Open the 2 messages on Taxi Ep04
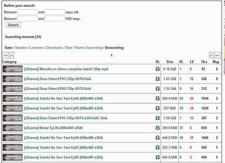225x163 pixels. click(x=217, y=137)
